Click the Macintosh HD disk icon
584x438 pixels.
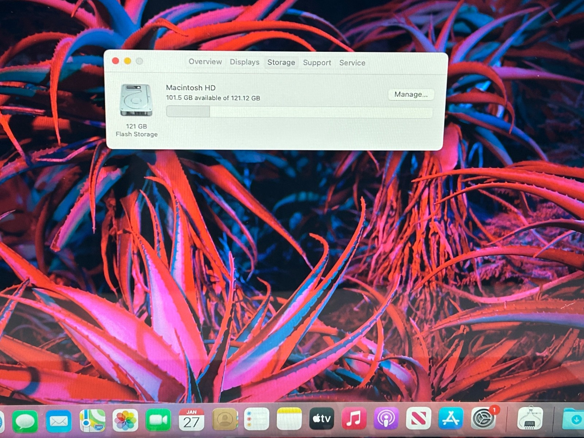point(136,100)
